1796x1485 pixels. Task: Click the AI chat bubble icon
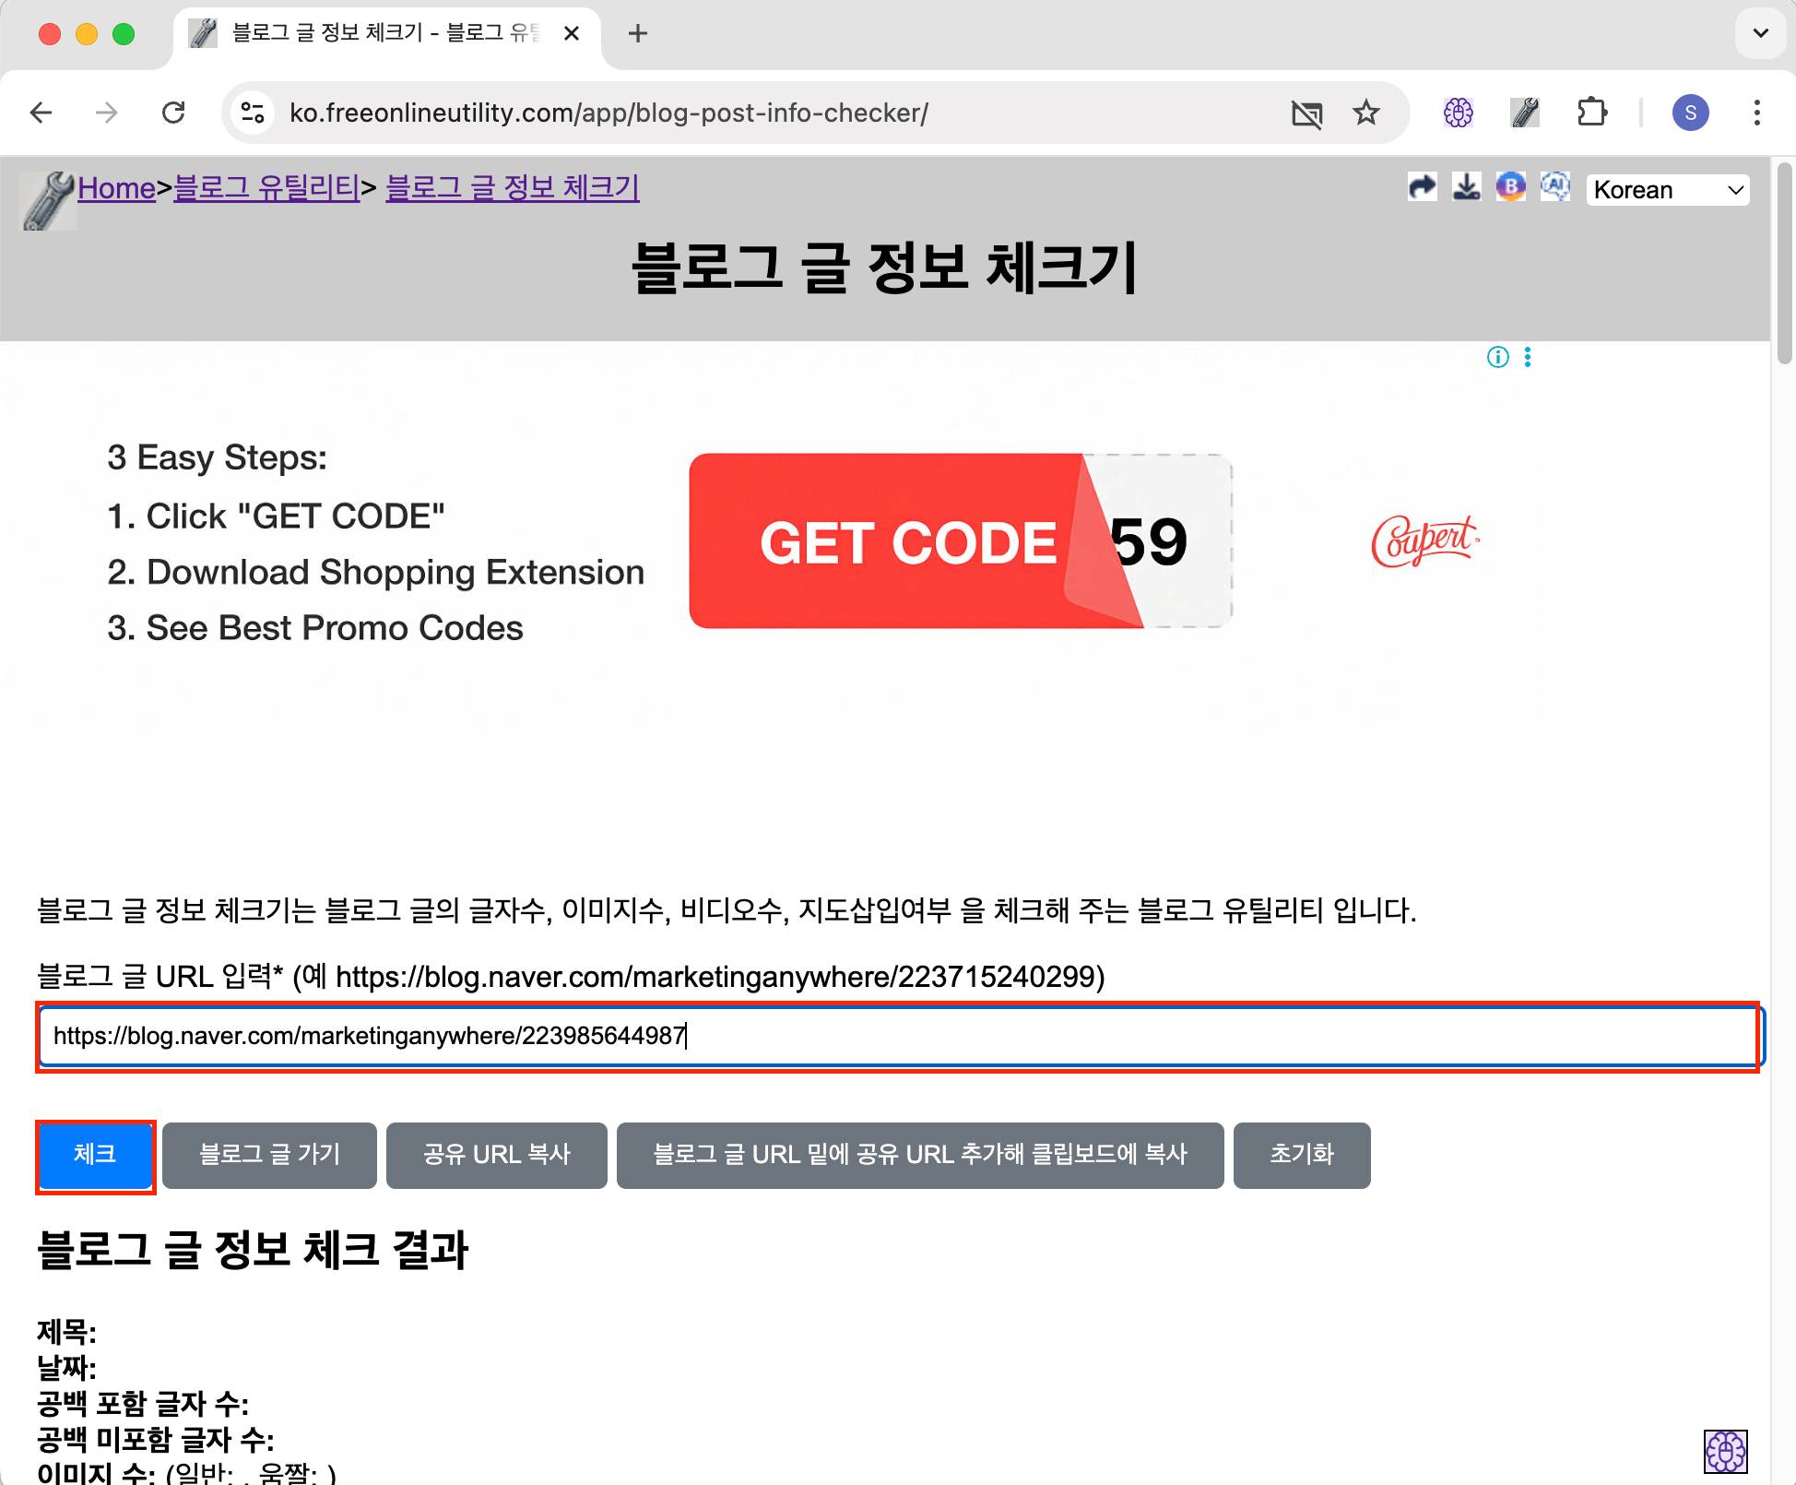[x=1554, y=188]
